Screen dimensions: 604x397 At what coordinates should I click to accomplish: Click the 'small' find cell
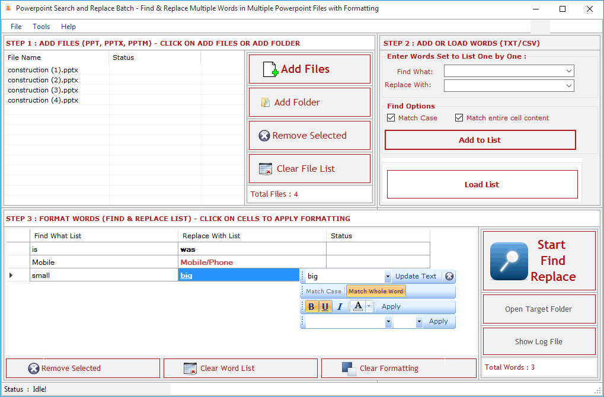(104, 276)
